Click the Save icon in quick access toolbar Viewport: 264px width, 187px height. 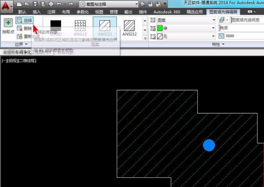pyautogui.click(x=35, y=4)
